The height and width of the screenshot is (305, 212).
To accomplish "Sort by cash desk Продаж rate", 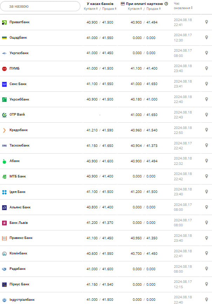I will pyautogui.click(x=109, y=9).
